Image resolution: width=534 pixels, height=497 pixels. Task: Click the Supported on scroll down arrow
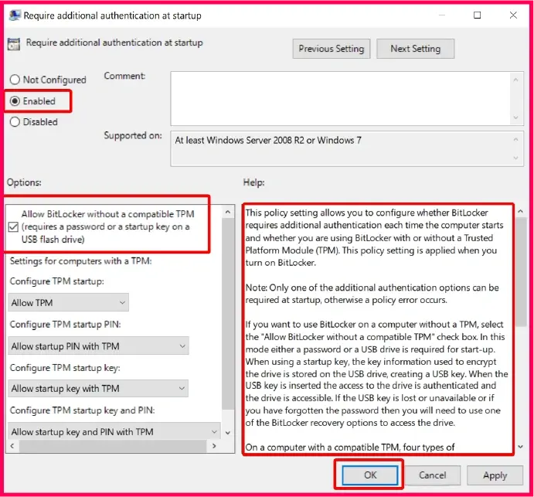(515, 158)
